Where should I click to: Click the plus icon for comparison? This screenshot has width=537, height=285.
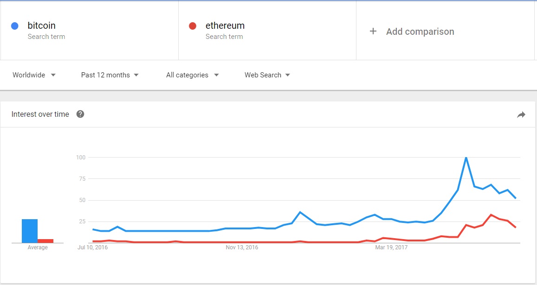(x=373, y=32)
